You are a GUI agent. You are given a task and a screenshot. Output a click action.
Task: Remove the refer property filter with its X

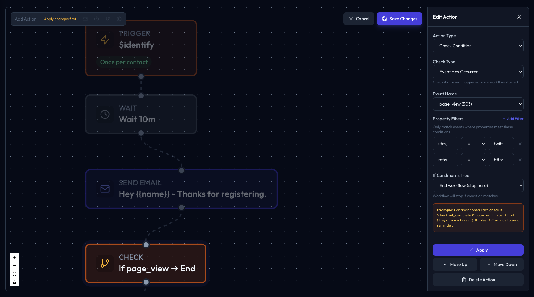pos(520,160)
